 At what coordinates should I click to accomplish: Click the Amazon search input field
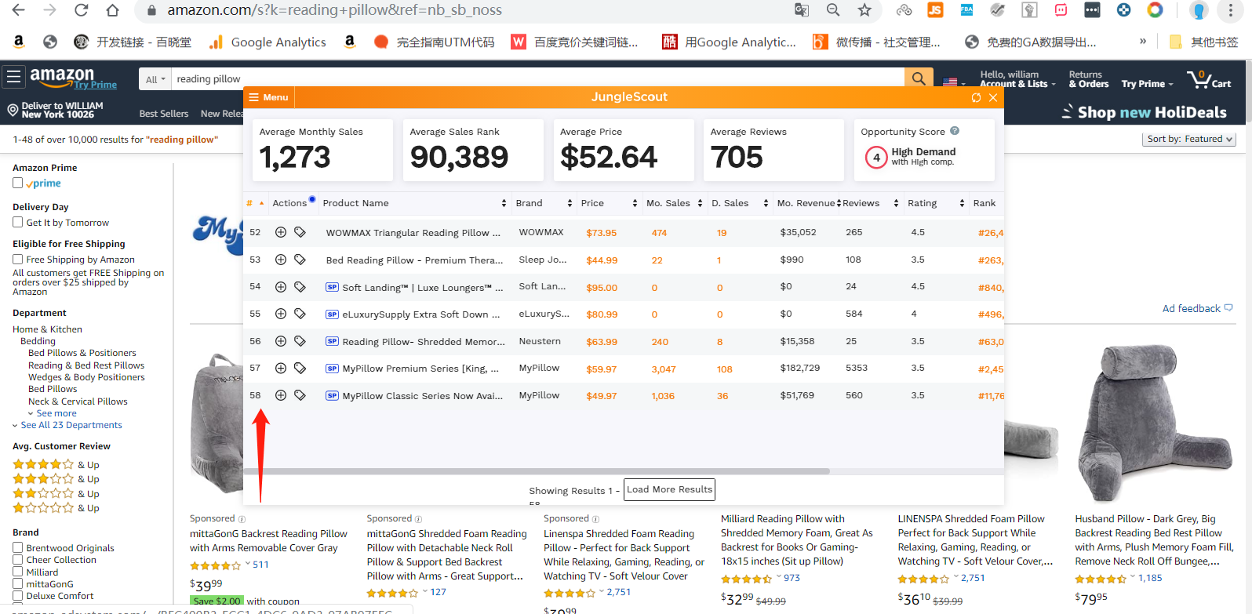pos(537,79)
